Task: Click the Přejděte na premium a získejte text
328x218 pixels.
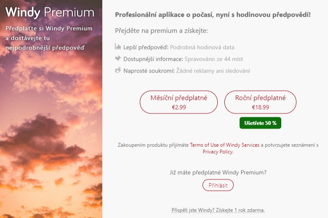Action: click(161, 31)
